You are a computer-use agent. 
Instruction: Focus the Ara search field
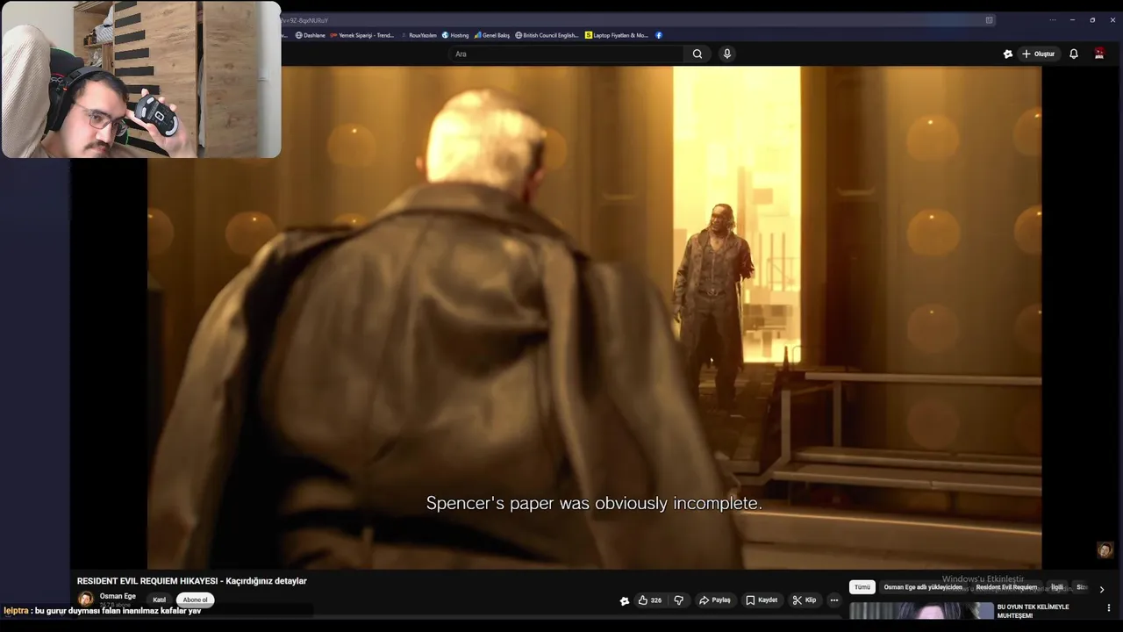(x=568, y=54)
